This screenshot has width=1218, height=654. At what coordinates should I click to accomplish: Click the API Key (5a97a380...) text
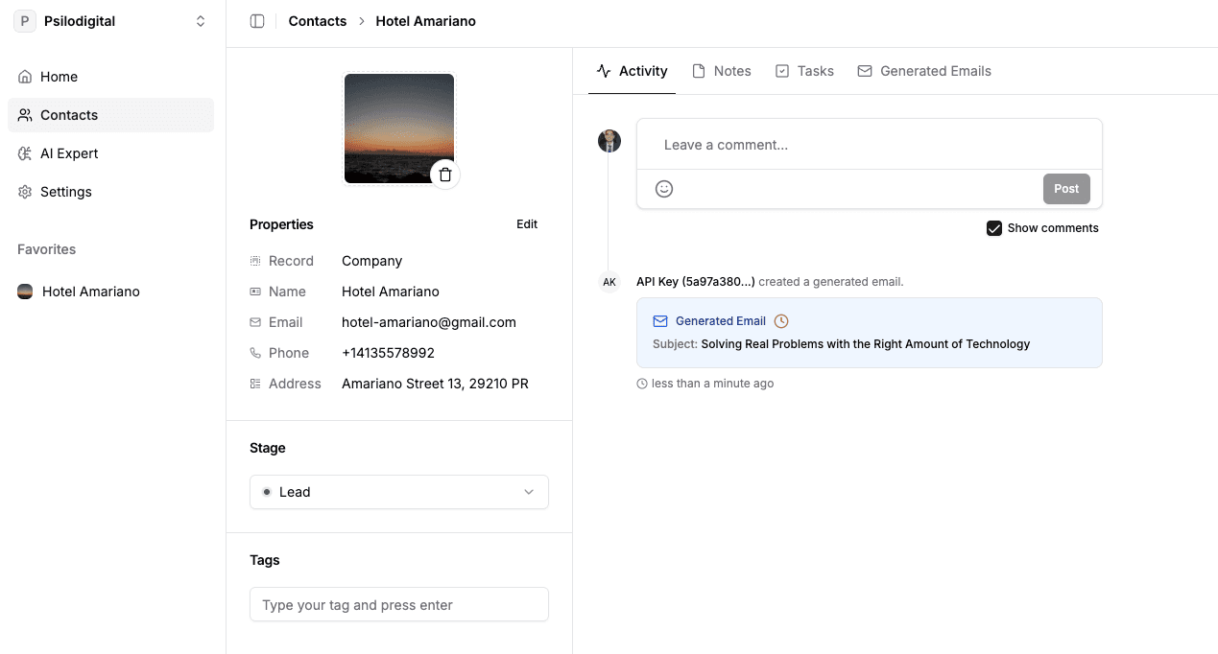(696, 282)
